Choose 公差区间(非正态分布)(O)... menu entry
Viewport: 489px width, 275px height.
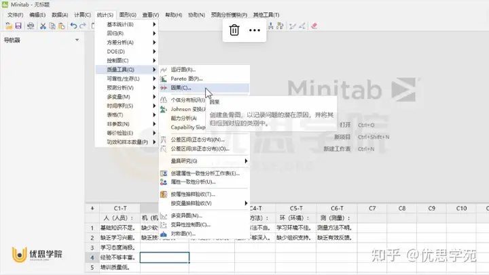click(204, 149)
